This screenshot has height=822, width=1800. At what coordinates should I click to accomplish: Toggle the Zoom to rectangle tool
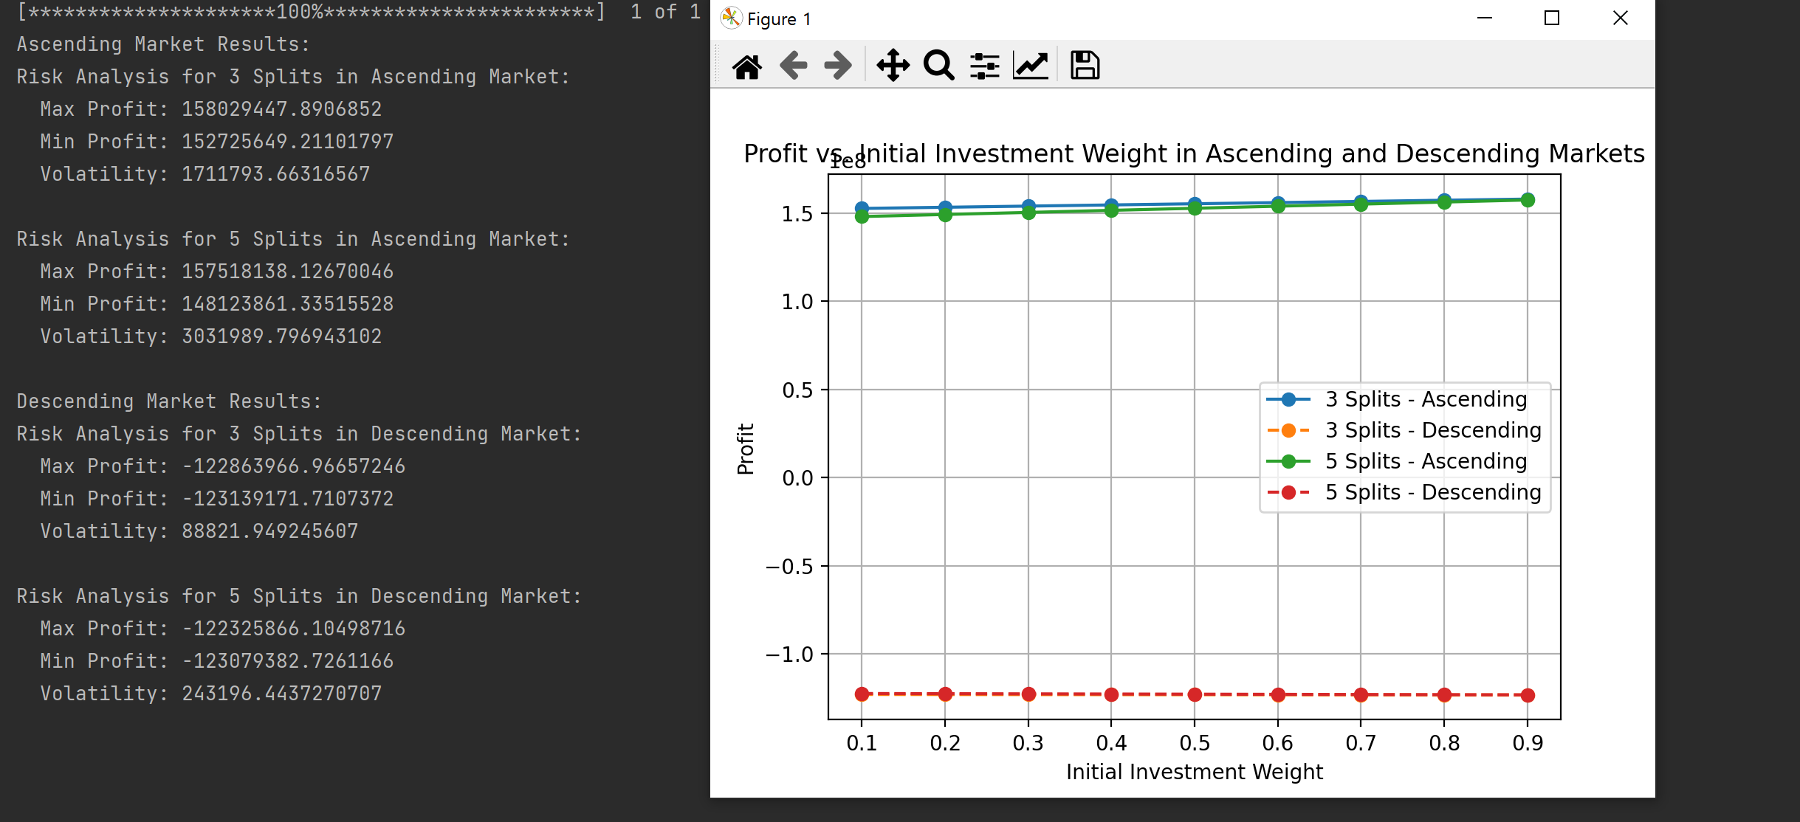tap(938, 66)
